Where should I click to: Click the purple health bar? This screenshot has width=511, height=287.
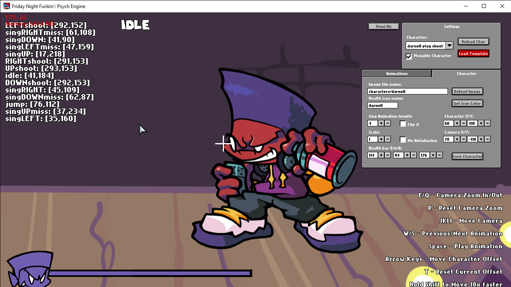click(150, 273)
